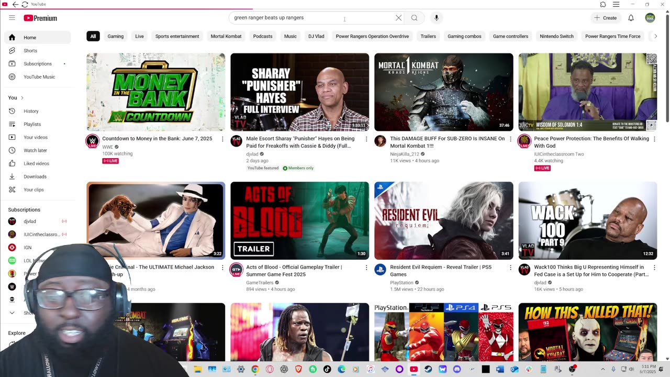Open Your videos
The image size is (670, 377).
pos(37,137)
